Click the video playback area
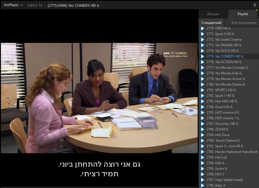 (x=99, y=98)
